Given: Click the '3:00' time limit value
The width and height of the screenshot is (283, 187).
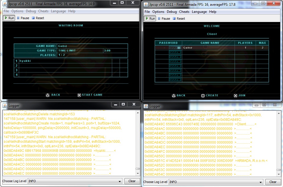Looking at the screenshot, I should [107, 51].
